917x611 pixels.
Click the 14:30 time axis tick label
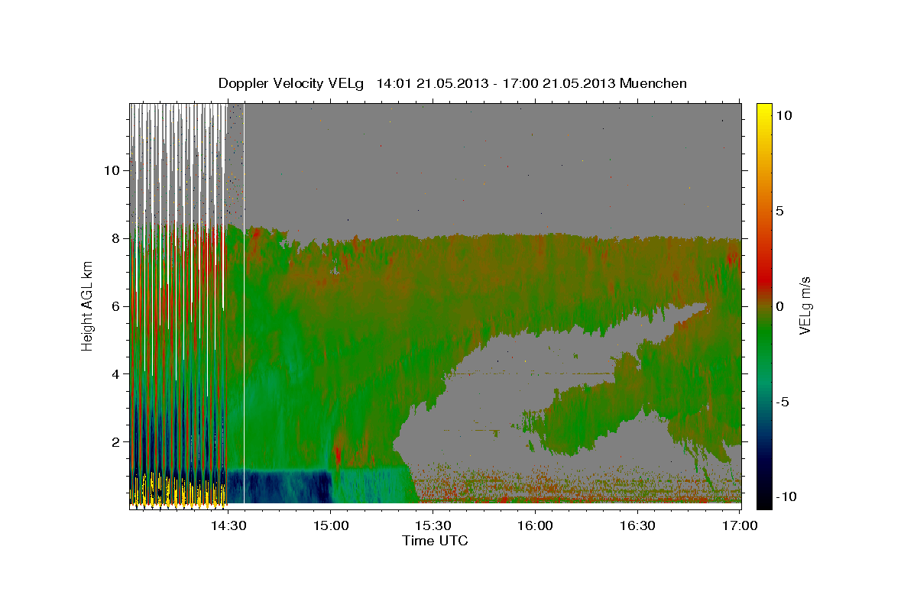coord(228,525)
